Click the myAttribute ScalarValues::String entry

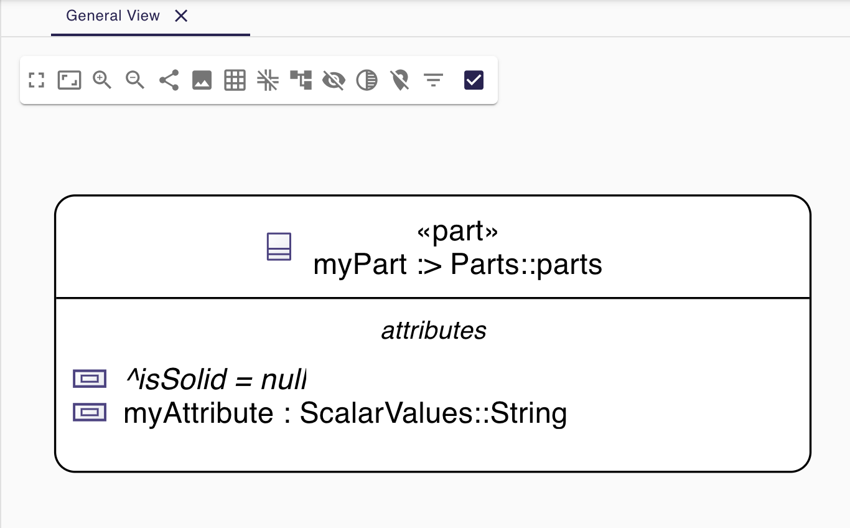click(x=345, y=413)
